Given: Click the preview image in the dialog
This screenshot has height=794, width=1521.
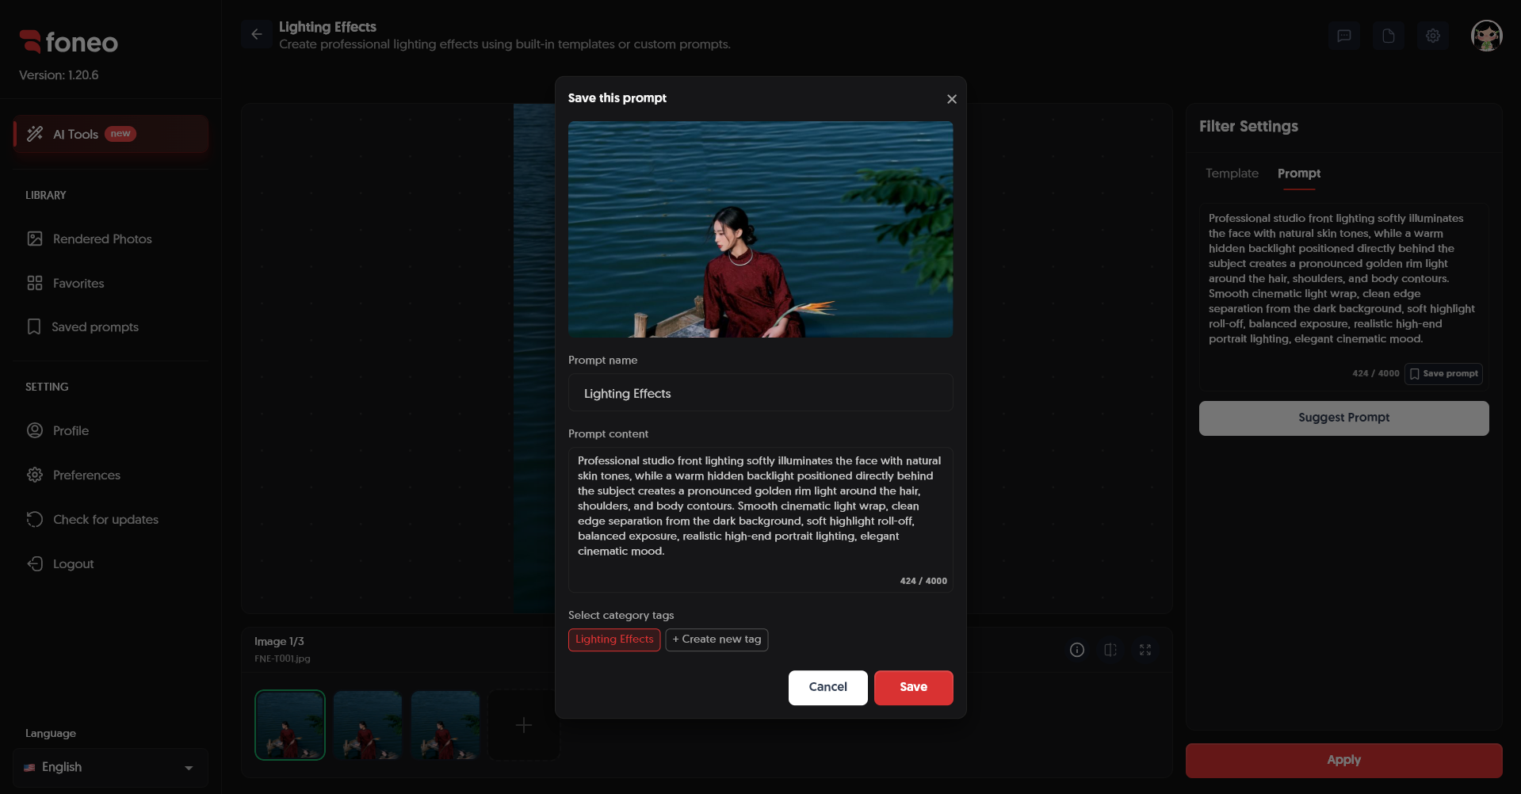Looking at the screenshot, I should click(761, 229).
